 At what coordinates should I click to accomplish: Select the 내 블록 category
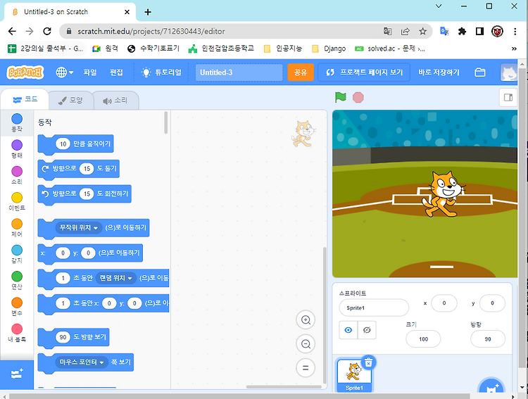click(x=17, y=333)
